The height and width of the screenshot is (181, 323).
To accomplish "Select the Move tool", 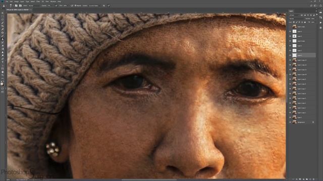I will pyautogui.click(x=2, y=13).
